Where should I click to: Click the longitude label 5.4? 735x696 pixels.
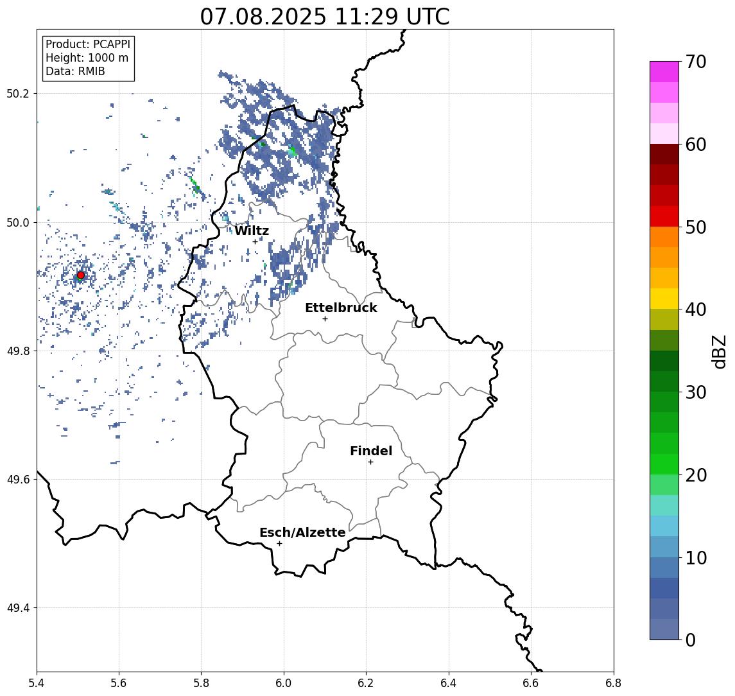(37, 683)
